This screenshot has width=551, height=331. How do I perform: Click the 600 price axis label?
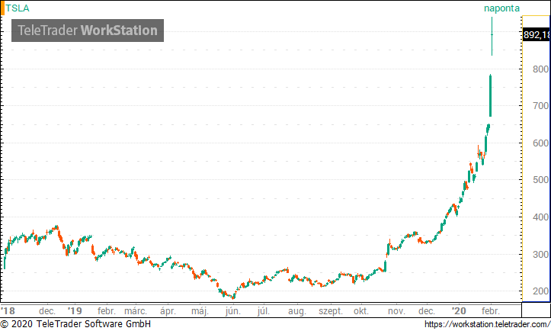(540, 143)
